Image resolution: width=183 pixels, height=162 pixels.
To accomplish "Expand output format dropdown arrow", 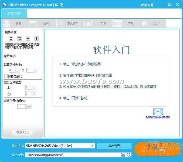I will coord(92,146).
